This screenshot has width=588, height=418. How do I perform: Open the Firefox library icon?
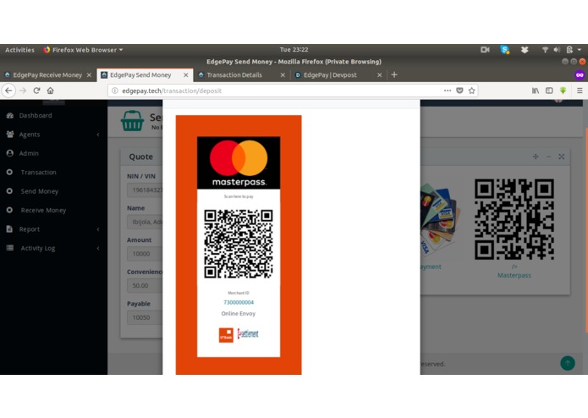coord(536,91)
